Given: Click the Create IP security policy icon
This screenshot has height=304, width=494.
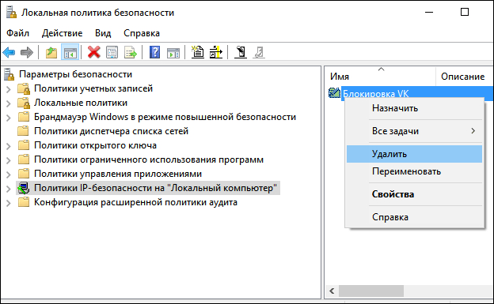Looking at the screenshot, I should click(198, 52).
